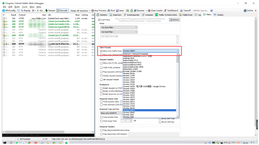Open the File menu

(5, 7)
